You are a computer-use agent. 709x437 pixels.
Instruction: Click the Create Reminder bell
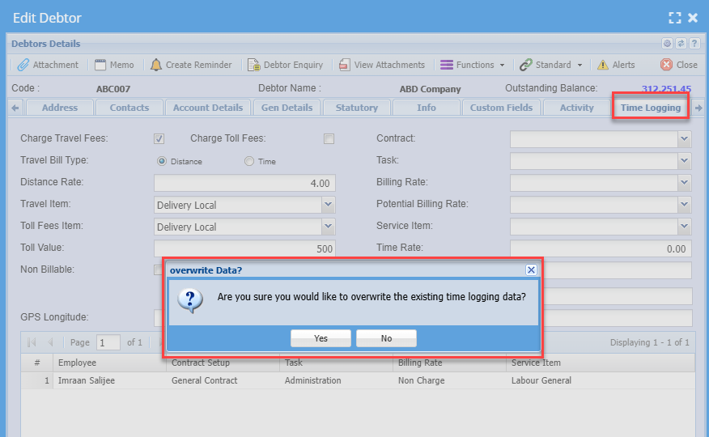(x=191, y=65)
